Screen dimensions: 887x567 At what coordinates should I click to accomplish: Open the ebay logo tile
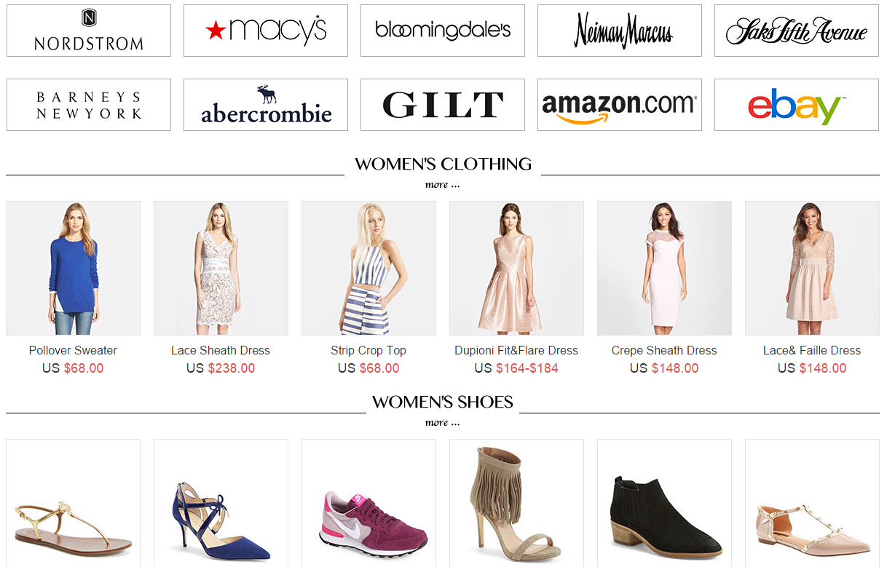(x=797, y=105)
